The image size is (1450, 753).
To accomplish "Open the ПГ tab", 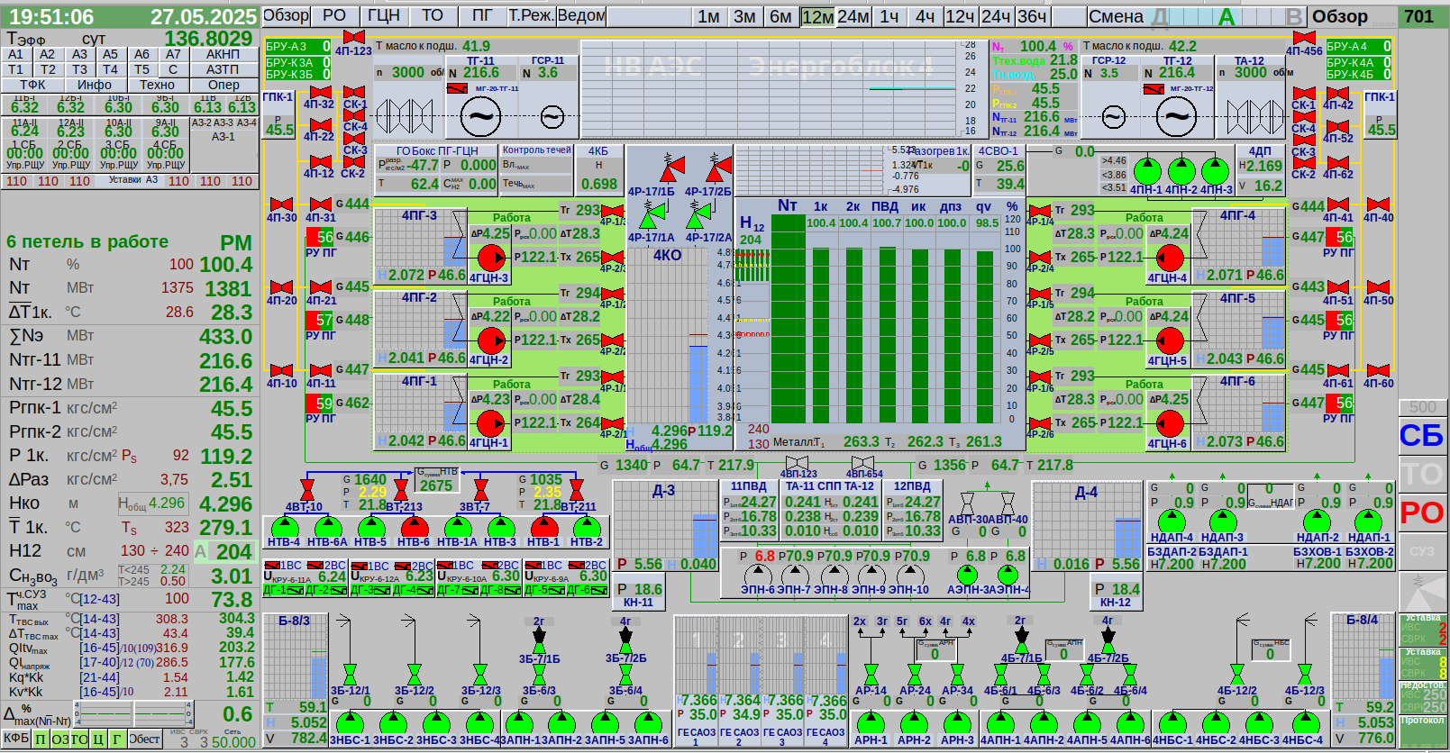I will [x=483, y=15].
